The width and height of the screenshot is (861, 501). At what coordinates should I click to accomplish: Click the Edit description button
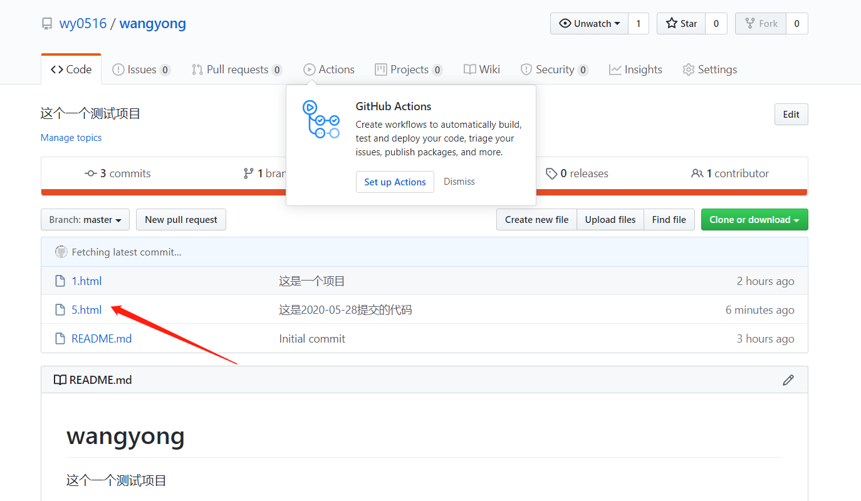tap(791, 115)
